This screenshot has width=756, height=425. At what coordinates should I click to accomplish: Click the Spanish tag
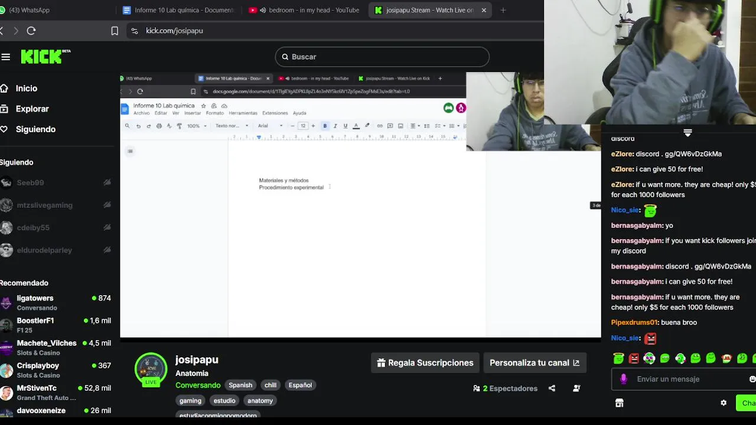click(240, 385)
